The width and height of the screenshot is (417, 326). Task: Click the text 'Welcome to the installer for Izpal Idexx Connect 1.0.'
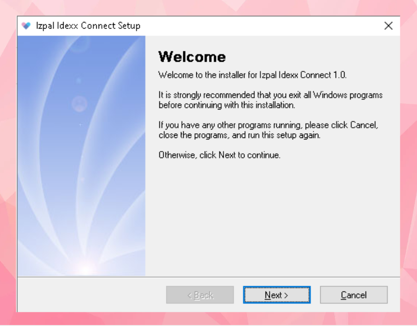[x=252, y=75]
